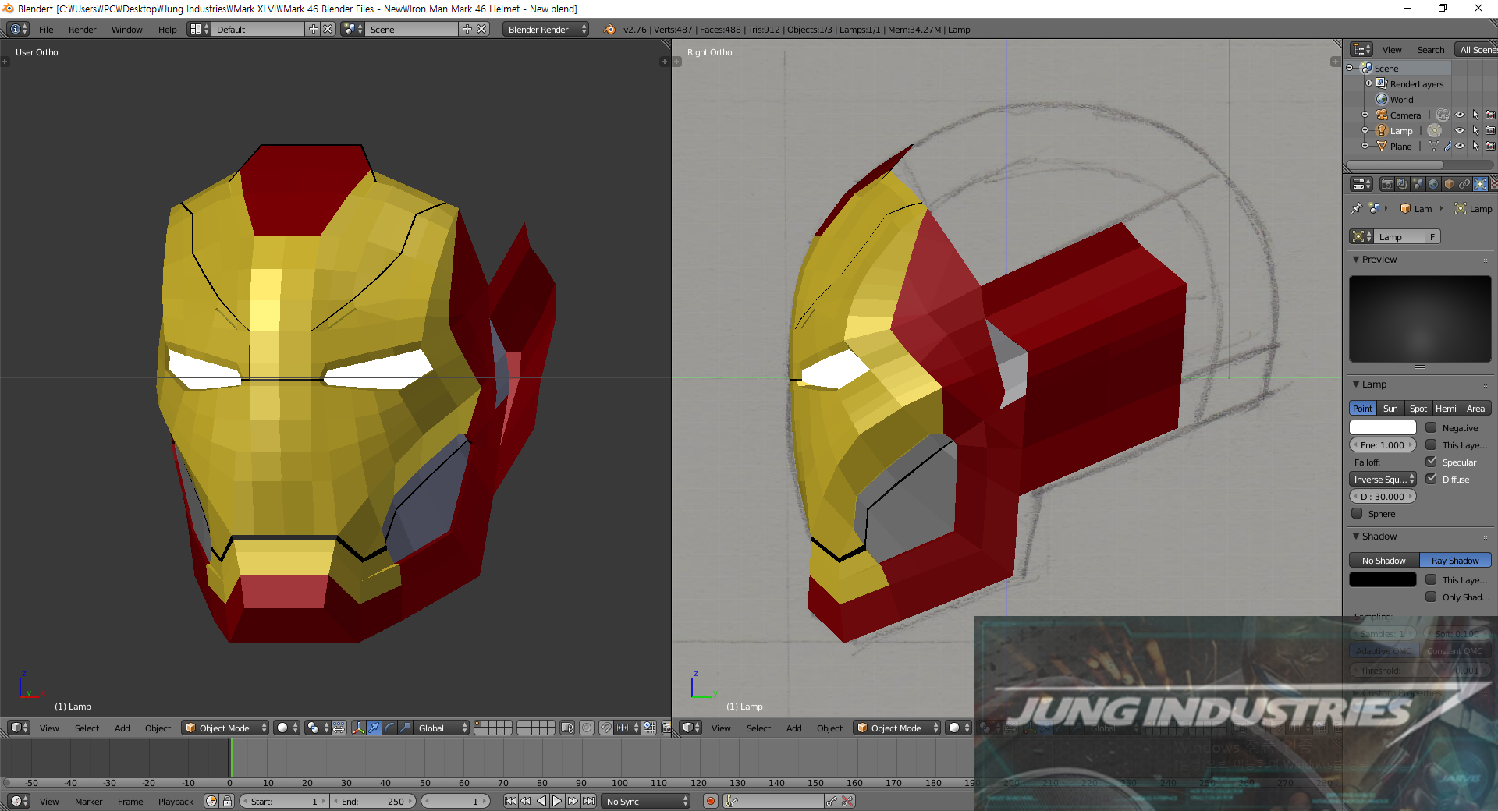
Task: Select the Sun lamp type
Action: coord(1390,408)
